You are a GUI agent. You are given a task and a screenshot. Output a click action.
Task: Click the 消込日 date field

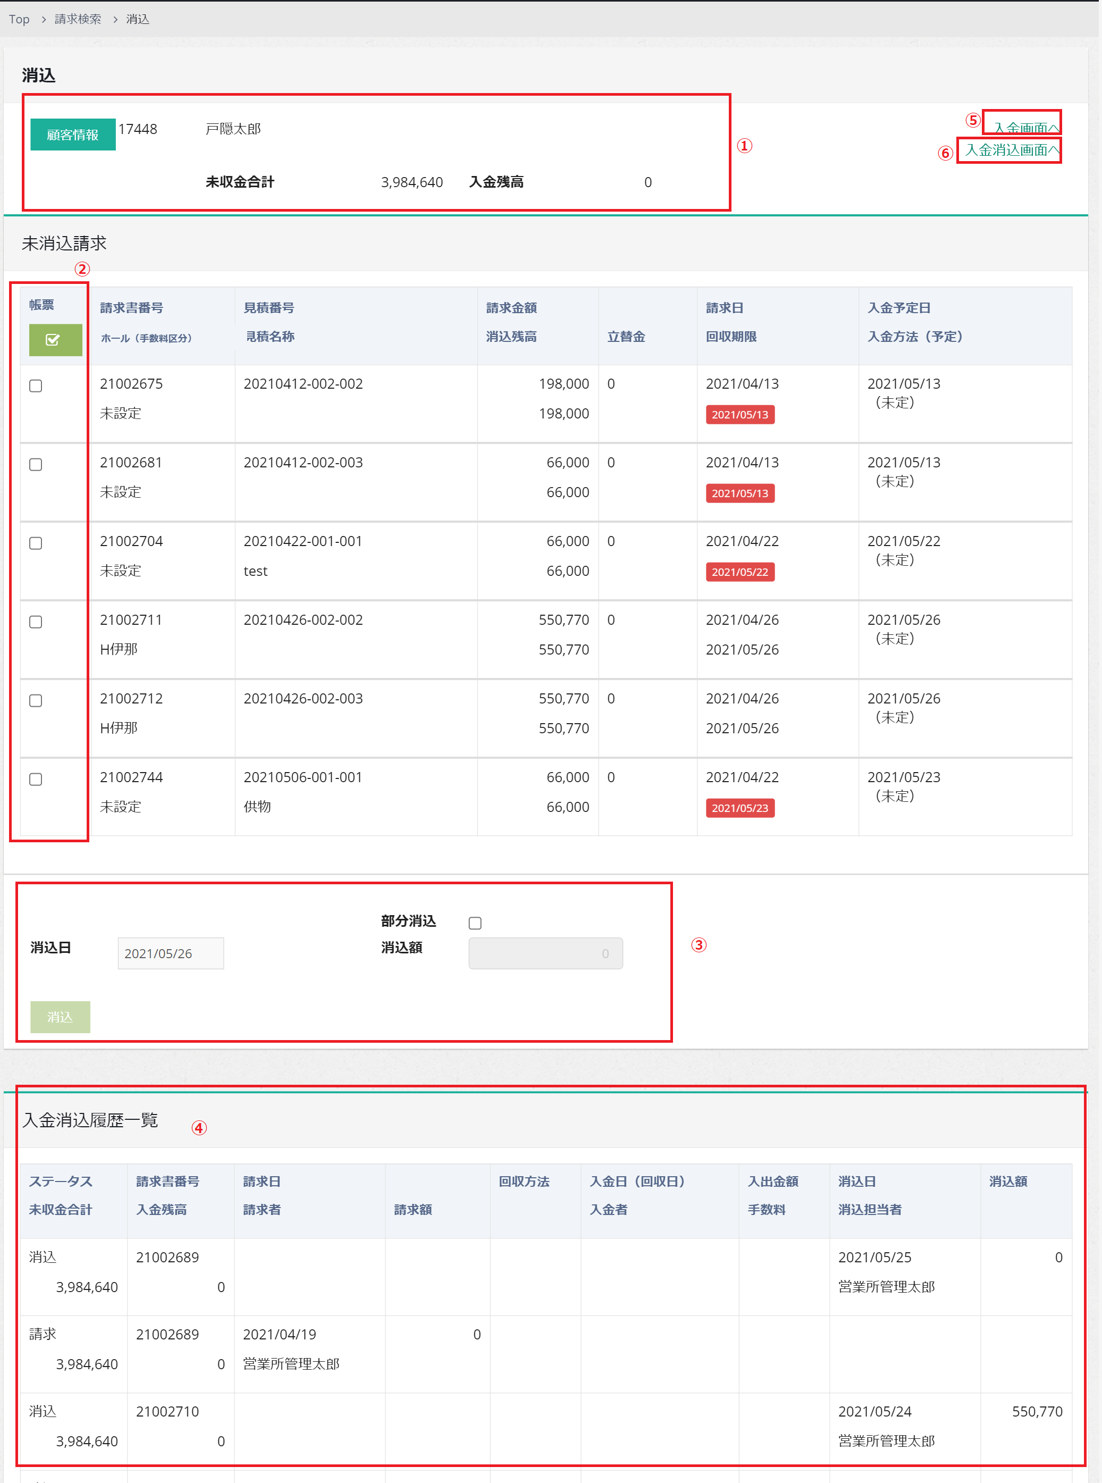point(170,953)
